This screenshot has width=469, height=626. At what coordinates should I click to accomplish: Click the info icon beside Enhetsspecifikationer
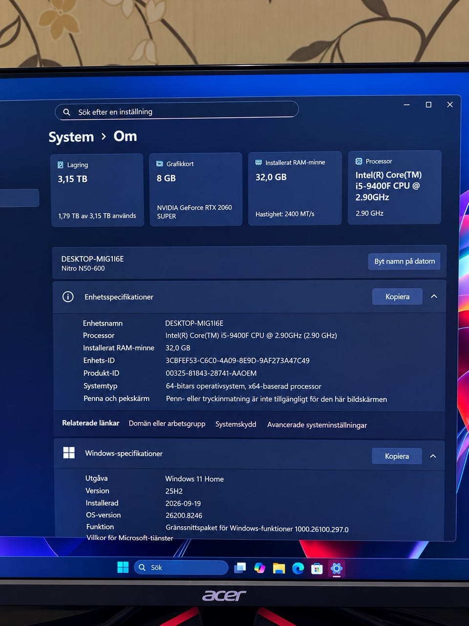click(68, 297)
